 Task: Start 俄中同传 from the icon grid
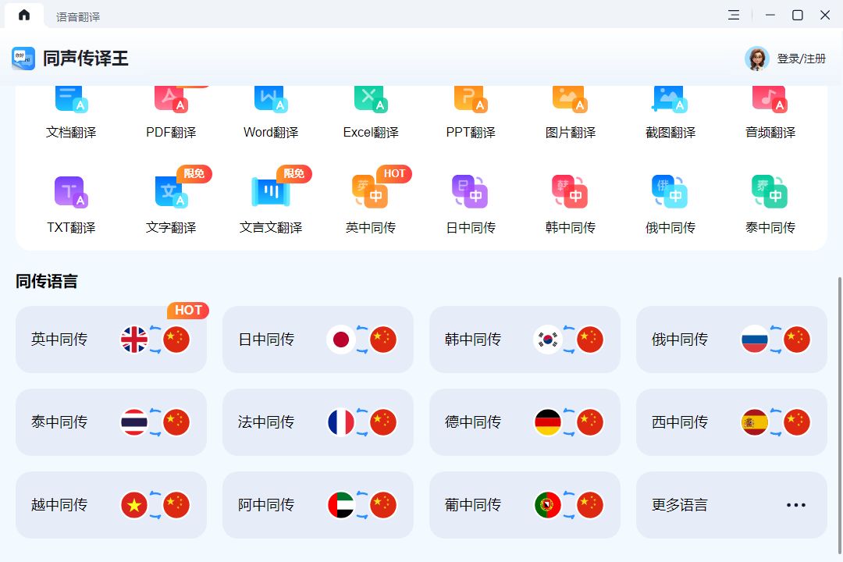click(x=670, y=192)
